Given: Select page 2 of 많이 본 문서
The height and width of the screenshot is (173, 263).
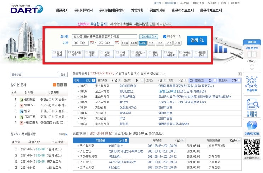Looking at the screenshot, I should 58,85.
